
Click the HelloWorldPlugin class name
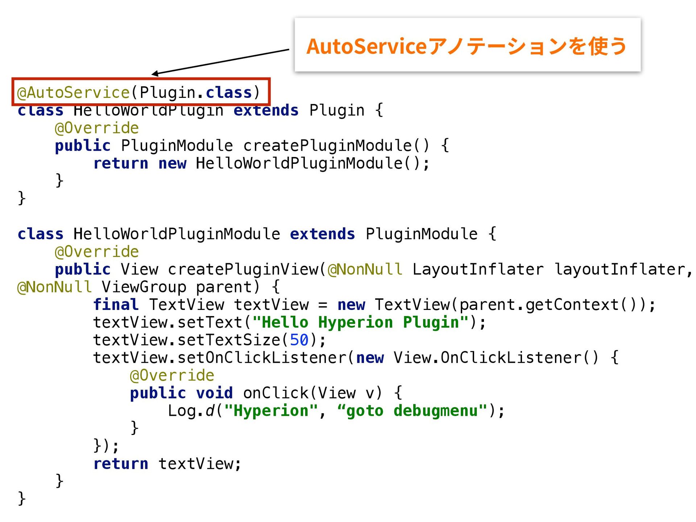[x=148, y=111]
